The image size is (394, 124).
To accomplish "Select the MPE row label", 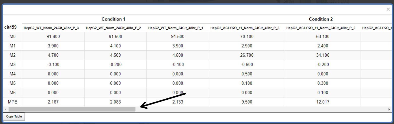I will [x=13, y=102].
